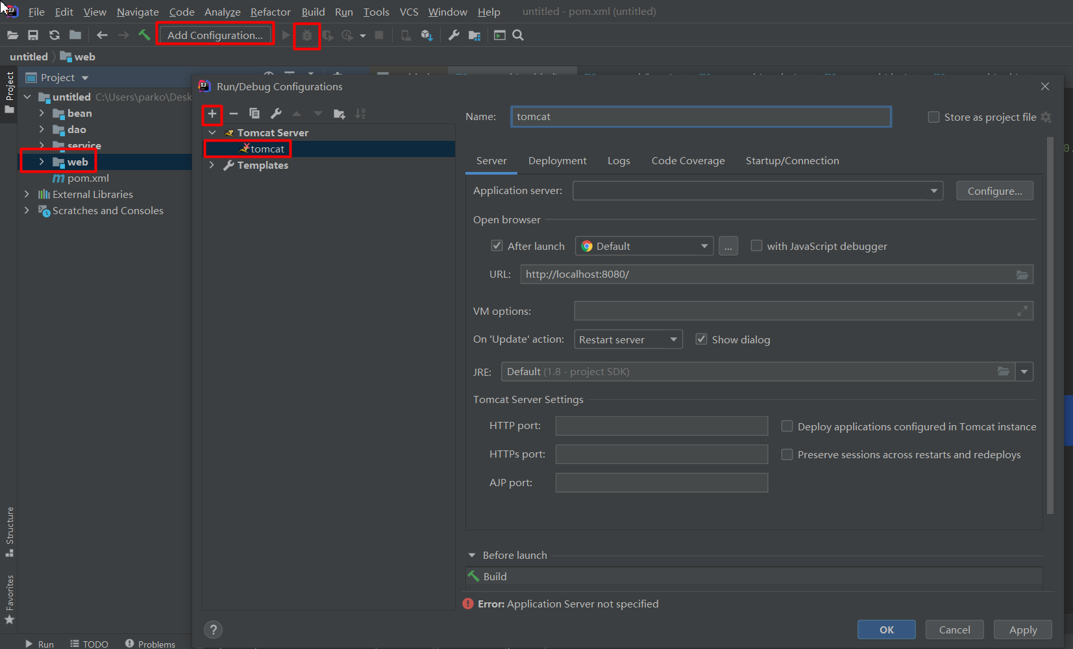Click the Back navigation arrow
Screen dimensions: 1073x649
(102, 35)
